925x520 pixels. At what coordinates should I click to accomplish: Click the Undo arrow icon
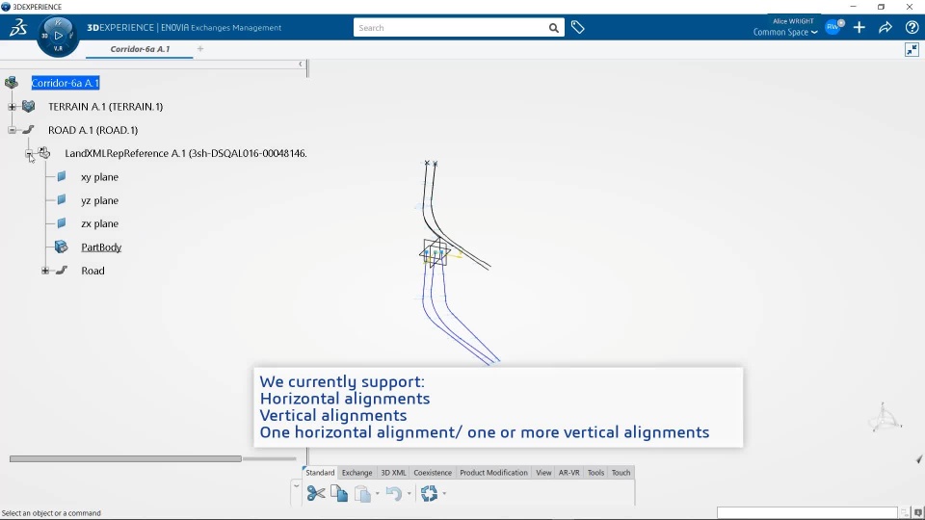coord(393,493)
